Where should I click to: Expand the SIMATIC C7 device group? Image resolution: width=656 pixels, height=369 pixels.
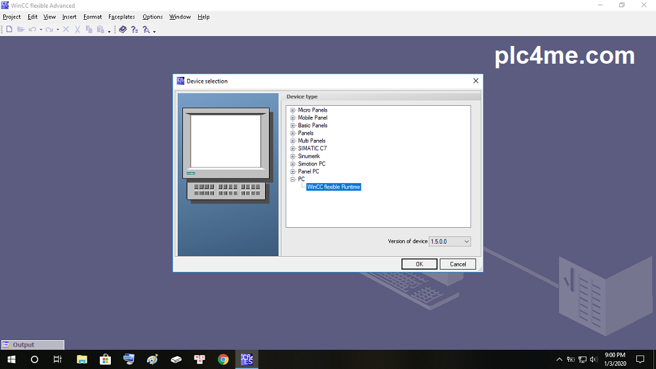tap(293, 148)
